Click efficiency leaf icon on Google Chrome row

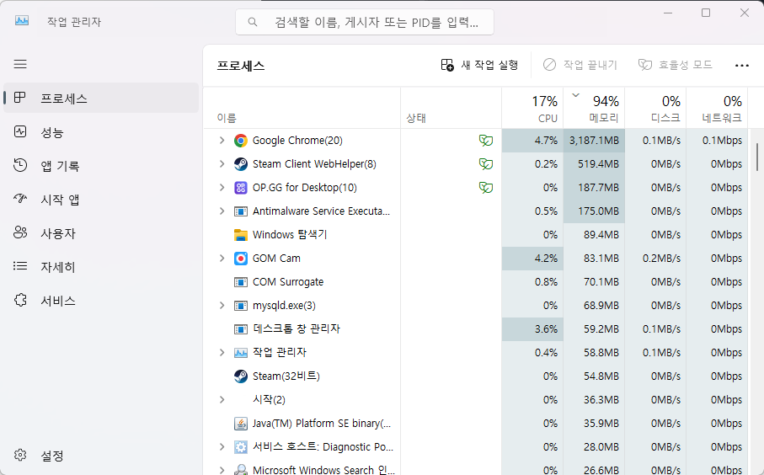tap(486, 141)
